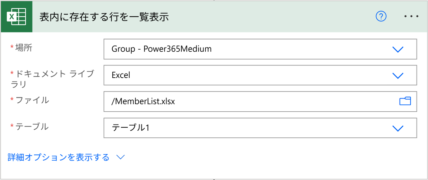
Task: Click the Excel document library value
Action: pos(121,75)
